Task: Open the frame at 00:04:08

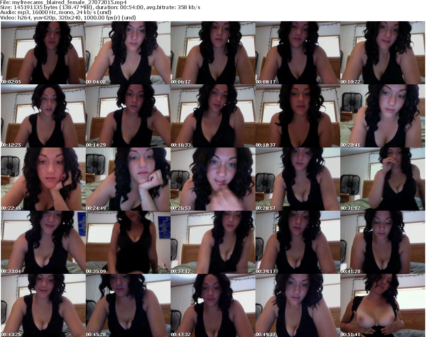Action: coord(128,53)
